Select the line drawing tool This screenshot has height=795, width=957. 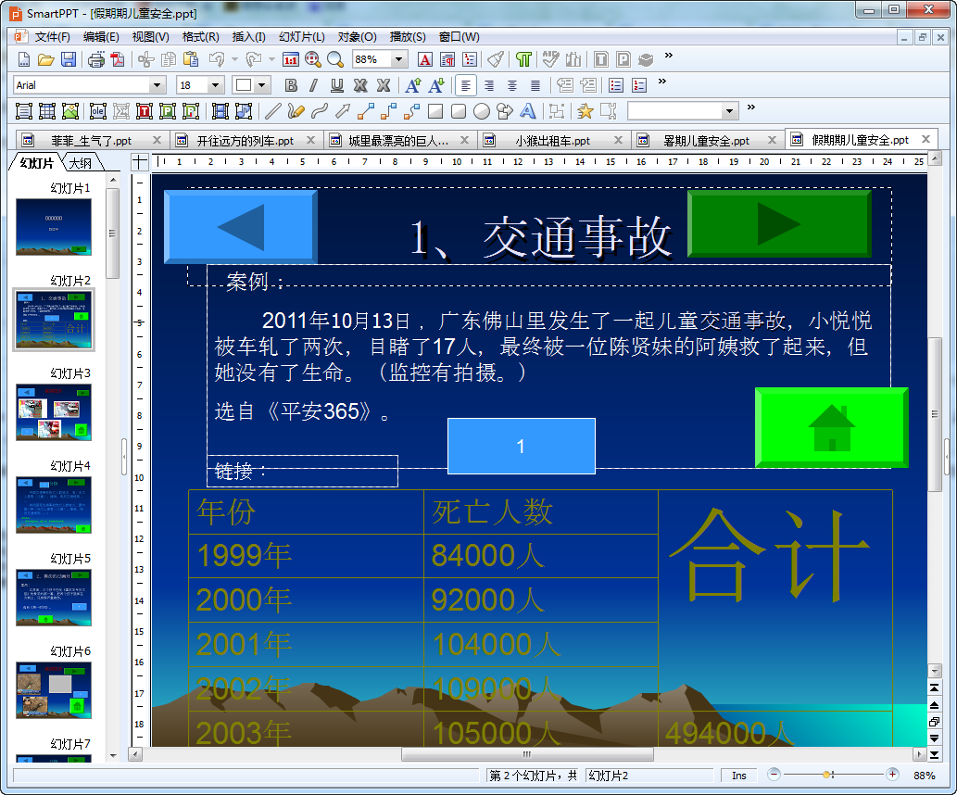[272, 111]
